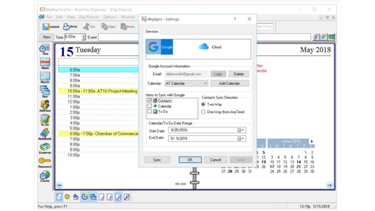This screenshot has height=211, width=375.
Task: Click the help question mark in AnySync dialog
Action: tap(235, 19)
